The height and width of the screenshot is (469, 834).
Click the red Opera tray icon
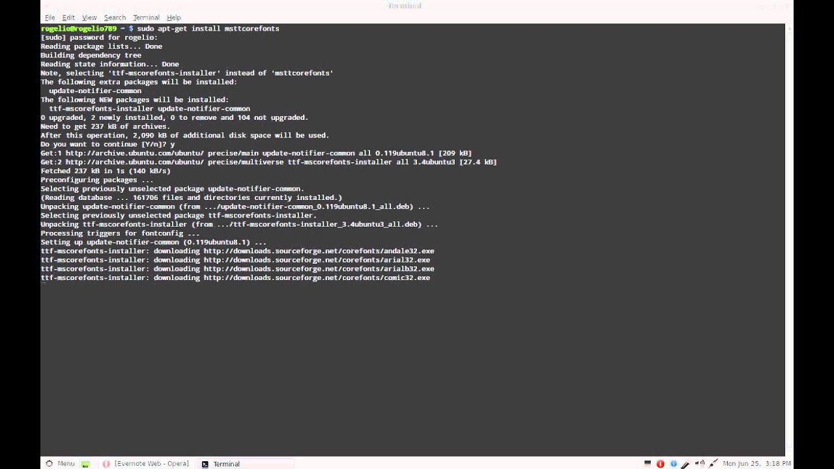660,464
